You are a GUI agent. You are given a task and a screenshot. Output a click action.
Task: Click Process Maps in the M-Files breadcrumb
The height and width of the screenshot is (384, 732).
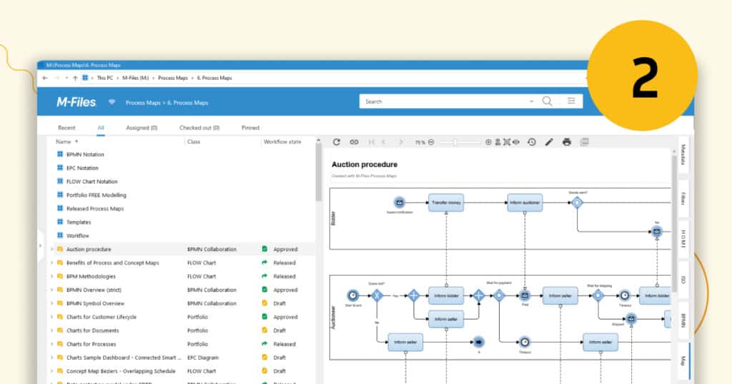pos(143,103)
